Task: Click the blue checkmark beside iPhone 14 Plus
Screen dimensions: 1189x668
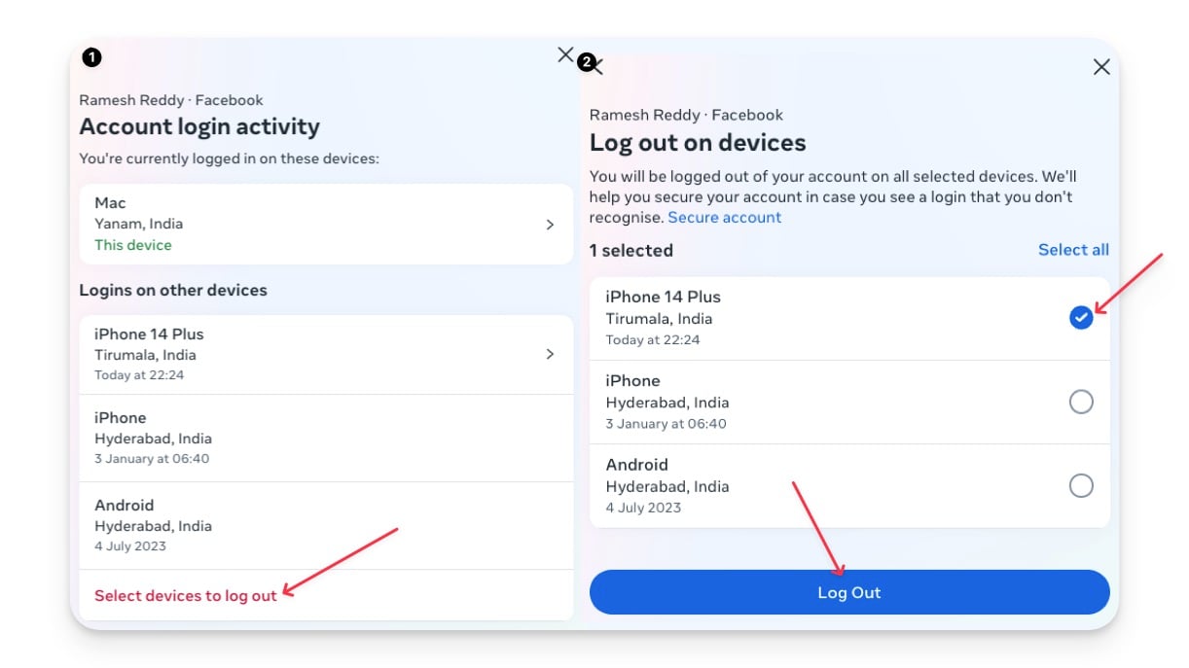Action: [x=1080, y=318]
